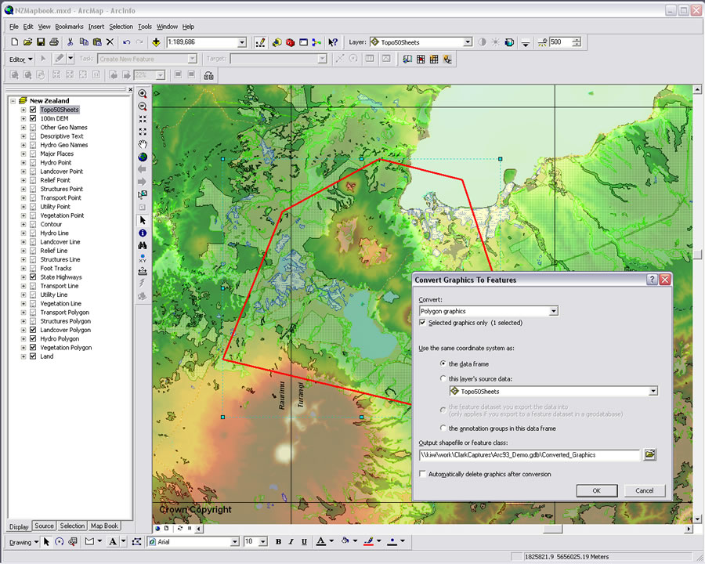The image size is (705, 564).
Task: Expand the Hydro Point layer
Action: coord(23,162)
